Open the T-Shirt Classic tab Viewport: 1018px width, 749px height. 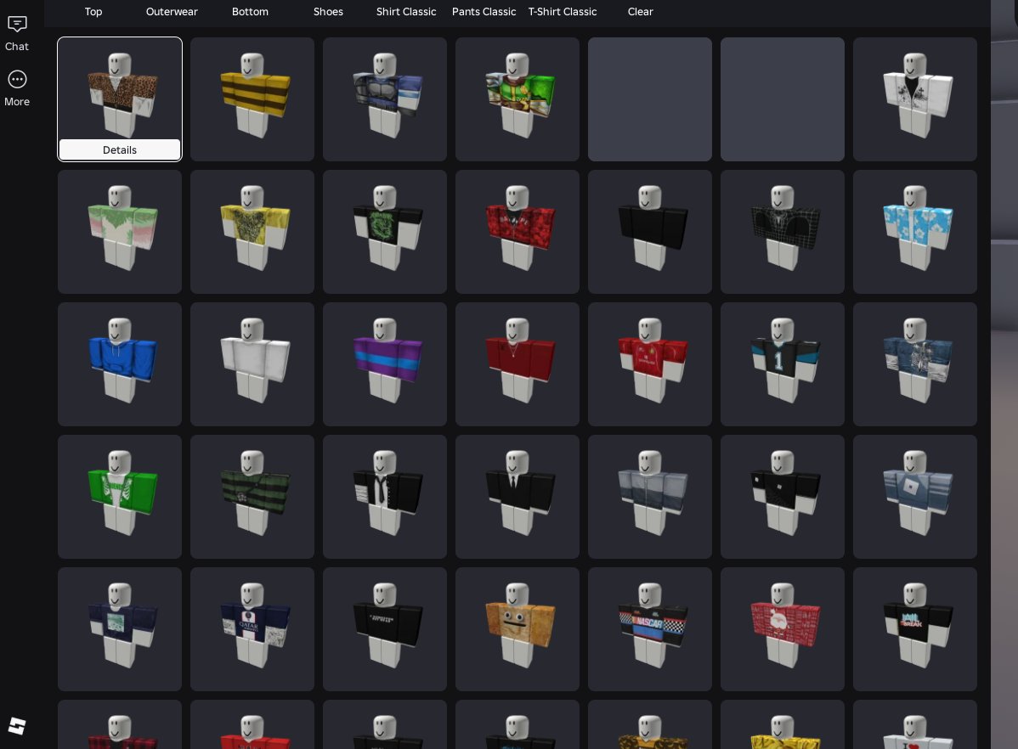[563, 12]
